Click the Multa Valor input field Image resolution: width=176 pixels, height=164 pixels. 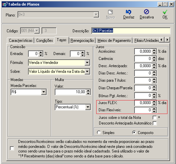tap(71, 92)
